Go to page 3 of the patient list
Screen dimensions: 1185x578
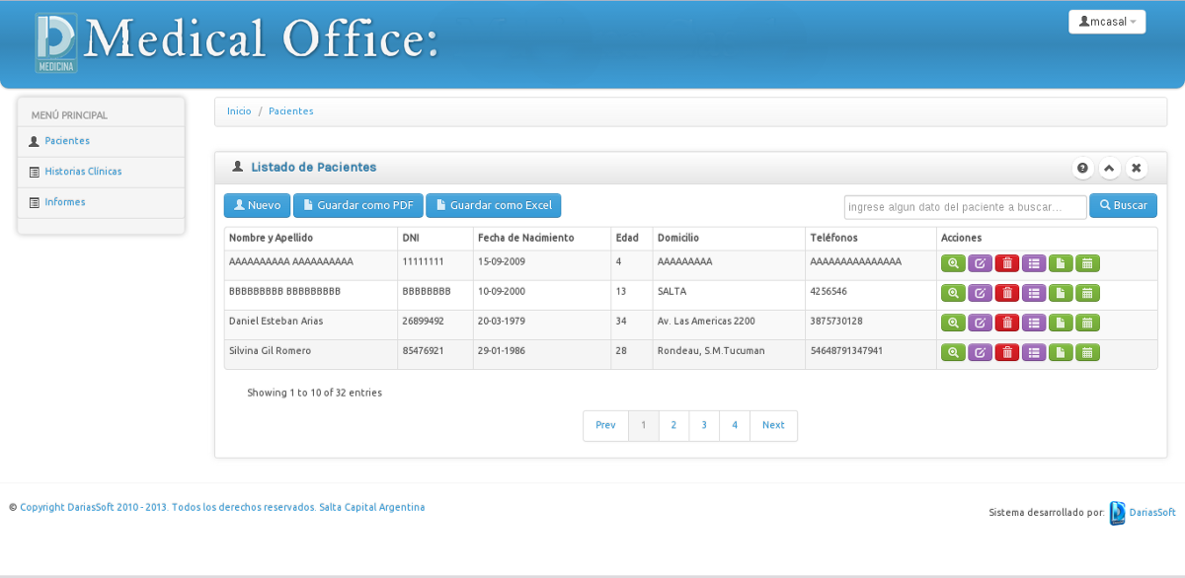point(704,424)
